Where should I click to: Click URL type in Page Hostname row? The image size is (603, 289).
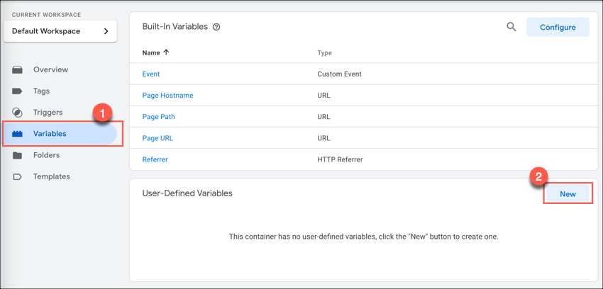[323, 96]
